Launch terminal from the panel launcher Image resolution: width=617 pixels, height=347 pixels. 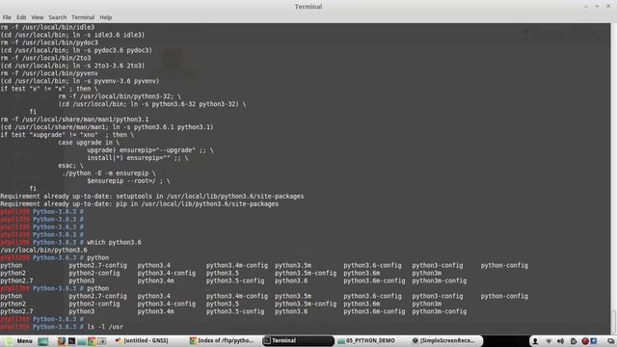click(x=71, y=341)
